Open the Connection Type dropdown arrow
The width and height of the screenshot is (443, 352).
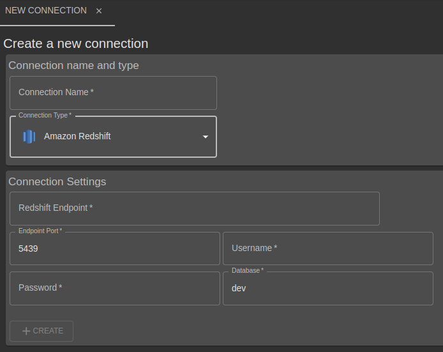[206, 137]
